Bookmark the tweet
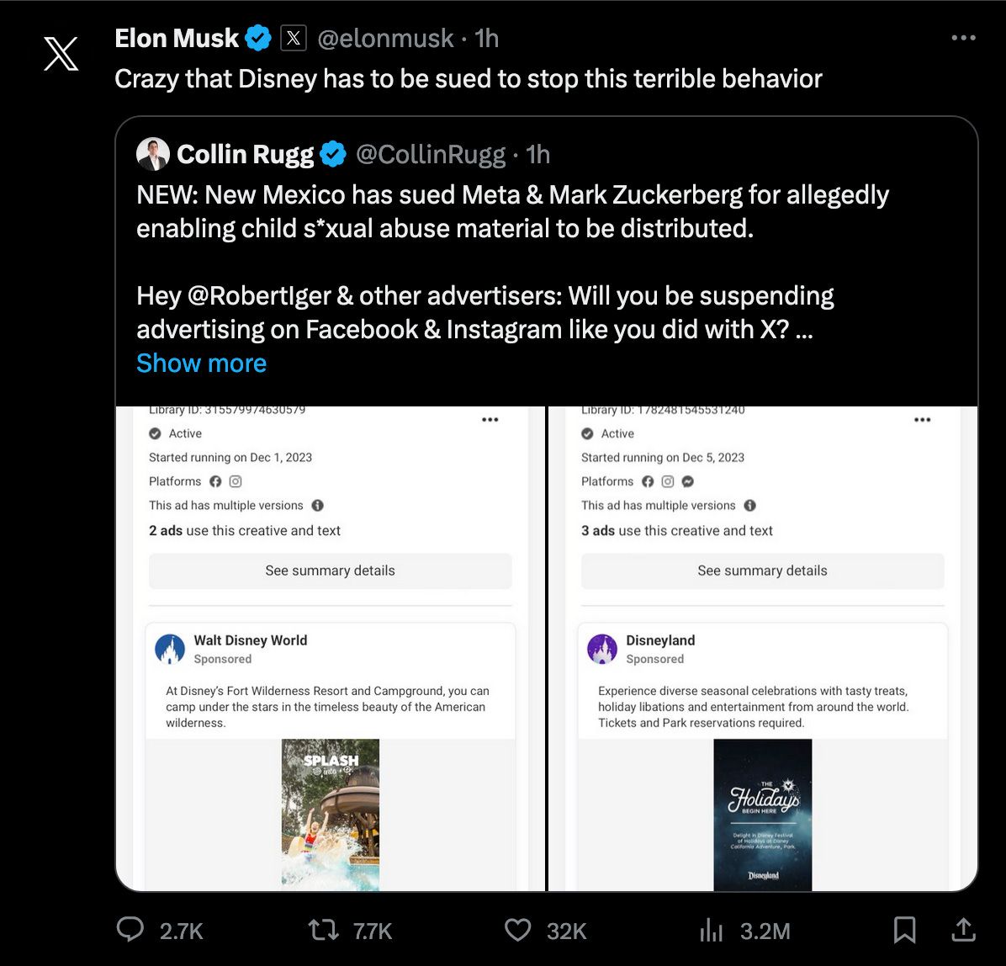Viewport: 1006px width, 966px height. pyautogui.click(x=904, y=930)
